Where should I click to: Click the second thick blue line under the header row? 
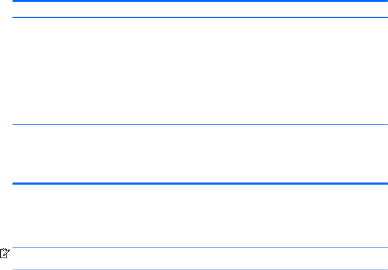[x=200, y=17]
